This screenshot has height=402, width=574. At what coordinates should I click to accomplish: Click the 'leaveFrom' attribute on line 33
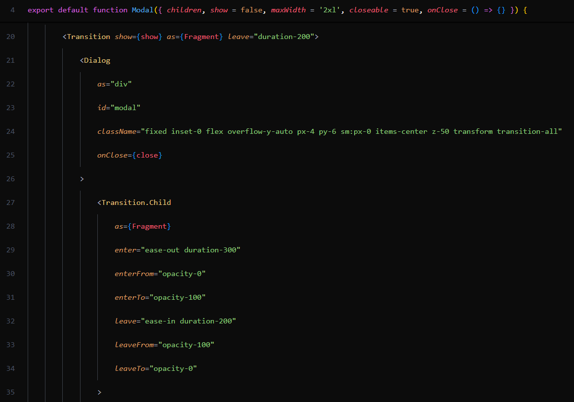tap(134, 345)
